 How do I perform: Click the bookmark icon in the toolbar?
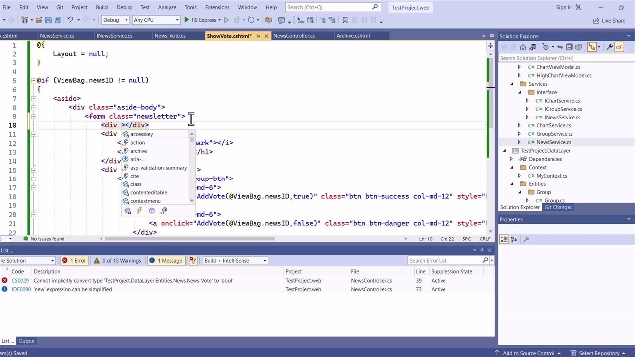345,20
